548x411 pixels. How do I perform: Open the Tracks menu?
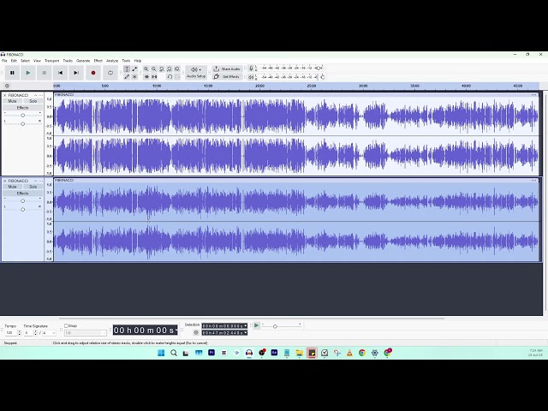[68, 61]
